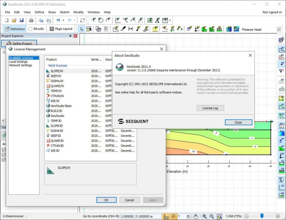Toggle the Page Layout view
The image size is (286, 220).
(x=61, y=29)
